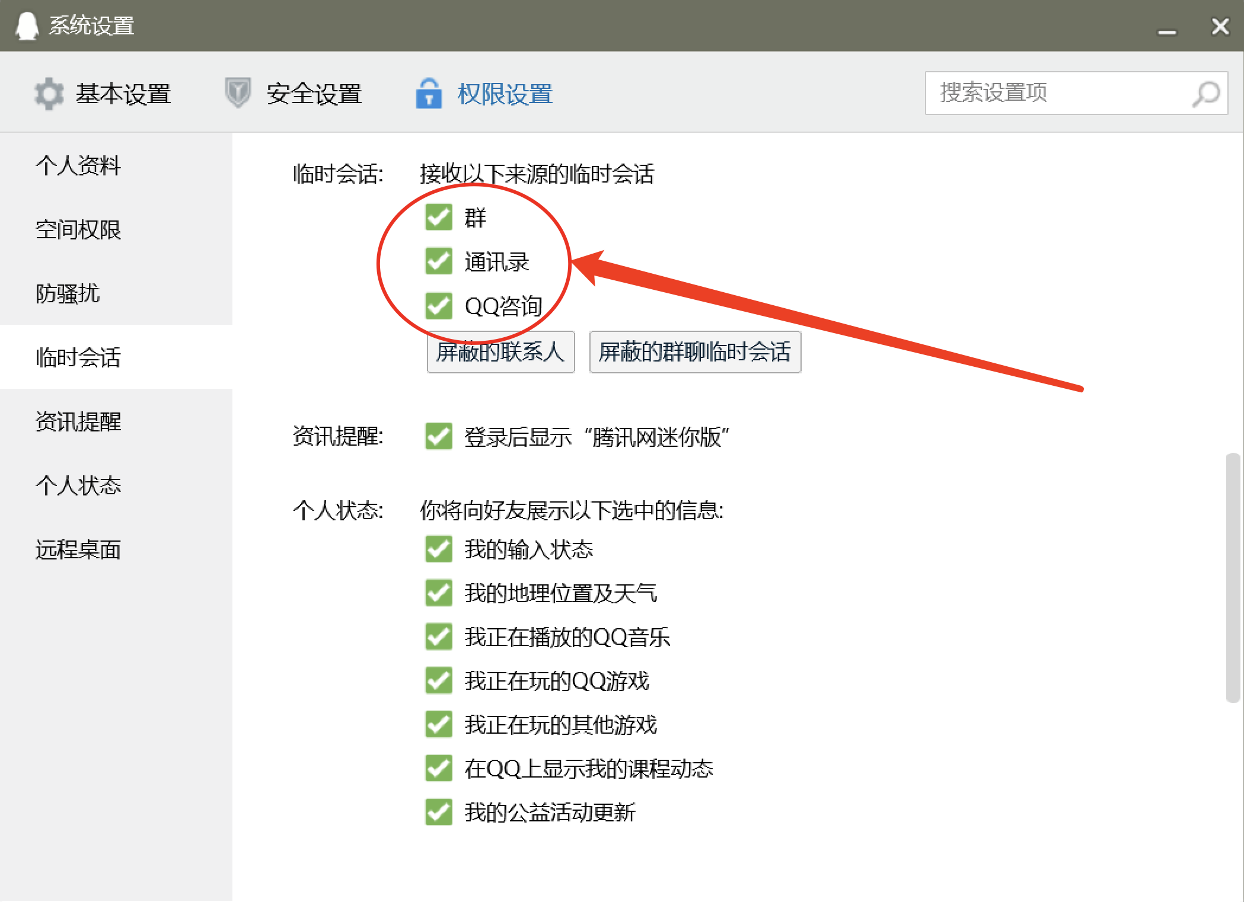Go to 远程桌面 in the sidebar

tap(116, 549)
